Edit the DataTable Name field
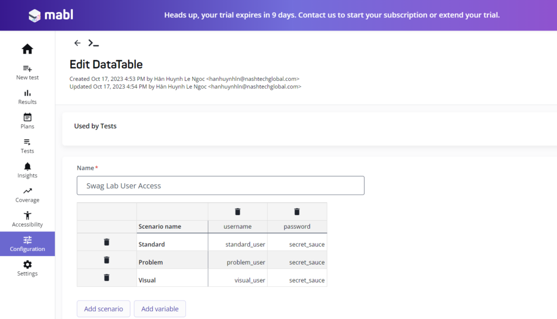The image size is (557, 319). coord(220,186)
